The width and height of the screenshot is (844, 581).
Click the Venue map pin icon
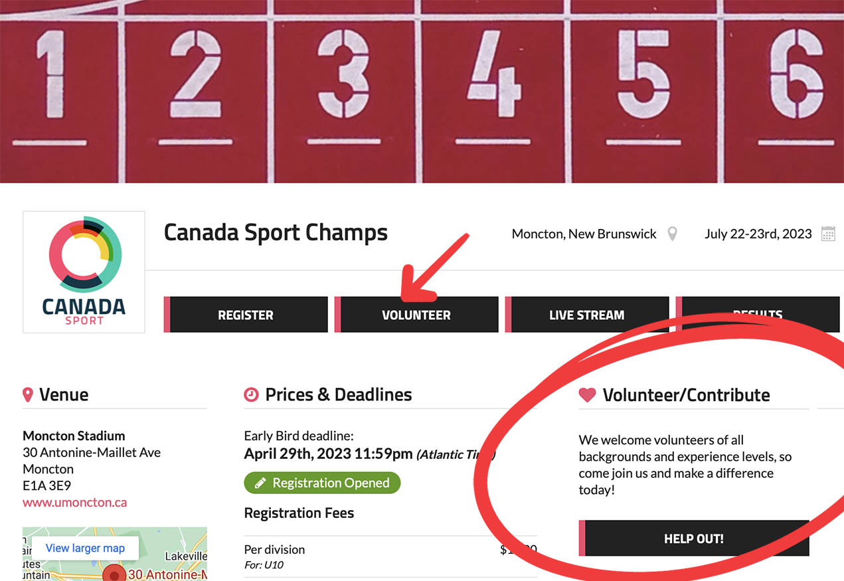28,395
